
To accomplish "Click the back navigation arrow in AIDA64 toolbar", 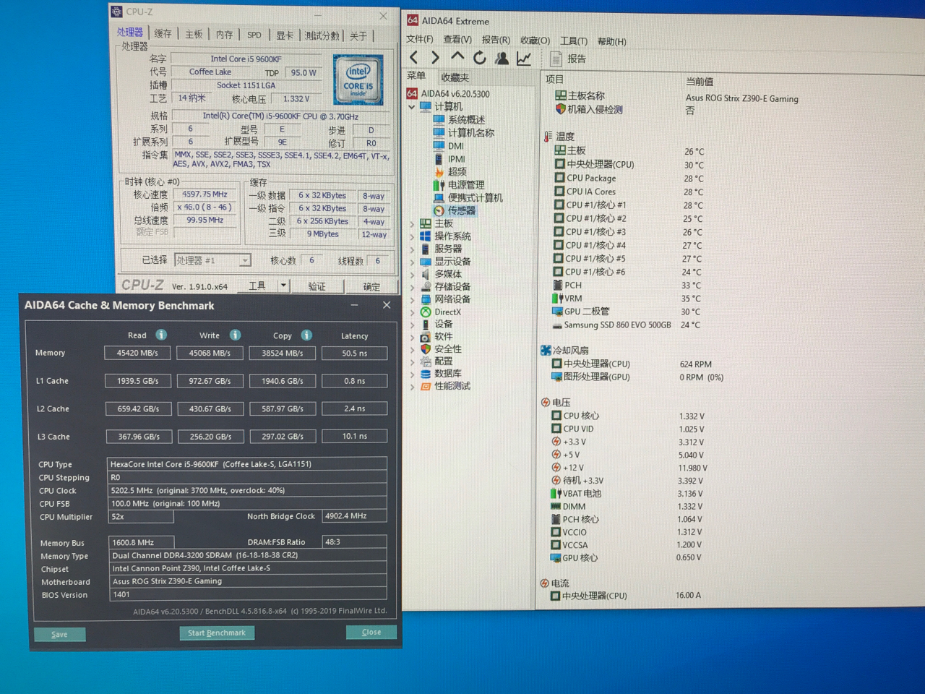I will [x=413, y=57].
